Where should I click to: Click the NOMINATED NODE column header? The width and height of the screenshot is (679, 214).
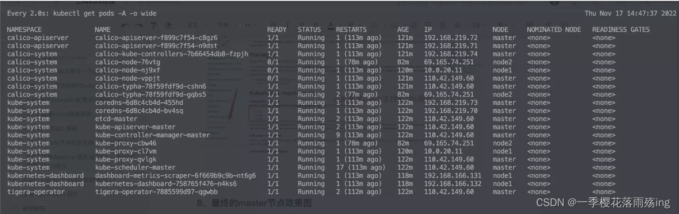click(554, 30)
